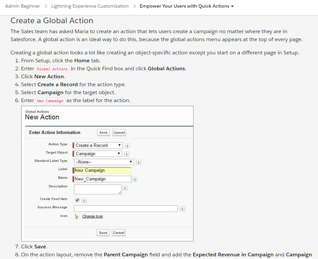Click into the Description text area
The image size is (318, 259).
click(x=98, y=189)
